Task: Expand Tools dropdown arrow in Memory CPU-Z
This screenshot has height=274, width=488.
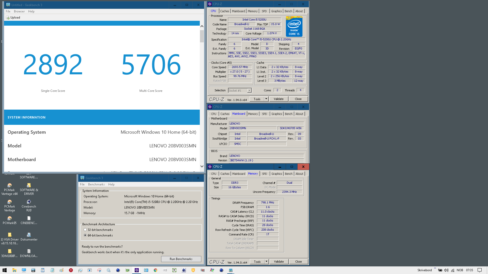Action: tap(267, 262)
